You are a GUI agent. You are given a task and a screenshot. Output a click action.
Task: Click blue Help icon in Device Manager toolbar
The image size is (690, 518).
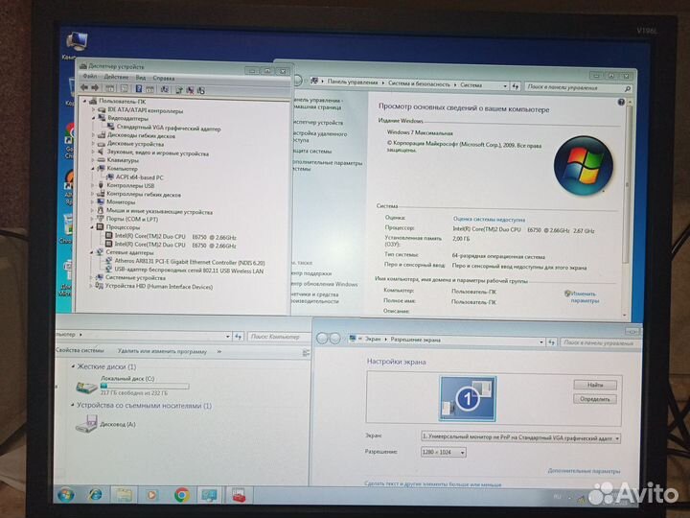click(x=139, y=89)
